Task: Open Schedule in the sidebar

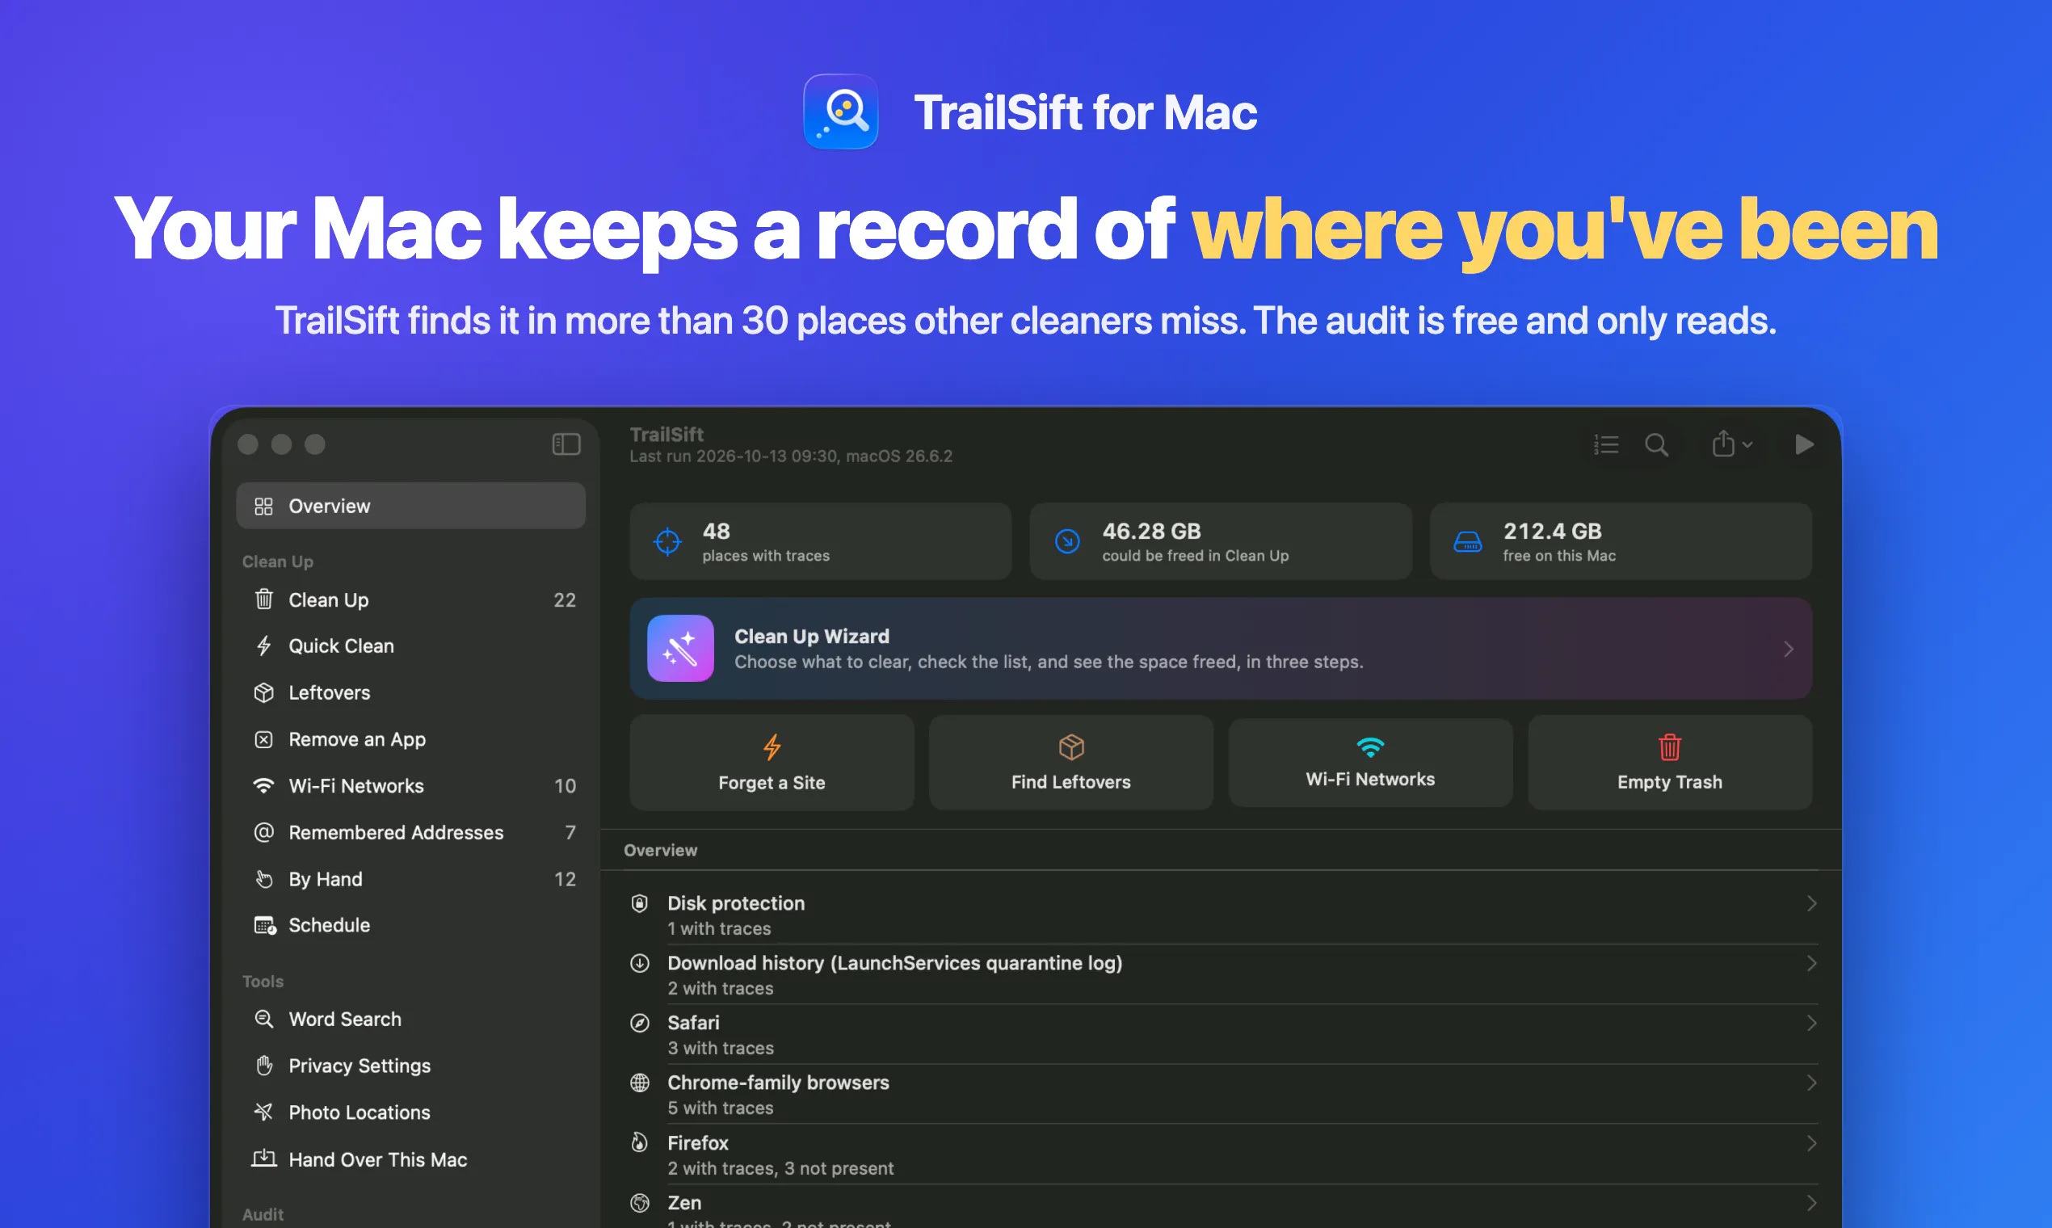Action: coord(410,925)
